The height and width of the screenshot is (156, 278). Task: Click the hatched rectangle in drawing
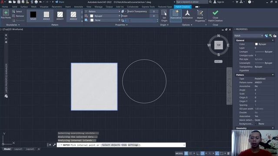click(x=94, y=87)
